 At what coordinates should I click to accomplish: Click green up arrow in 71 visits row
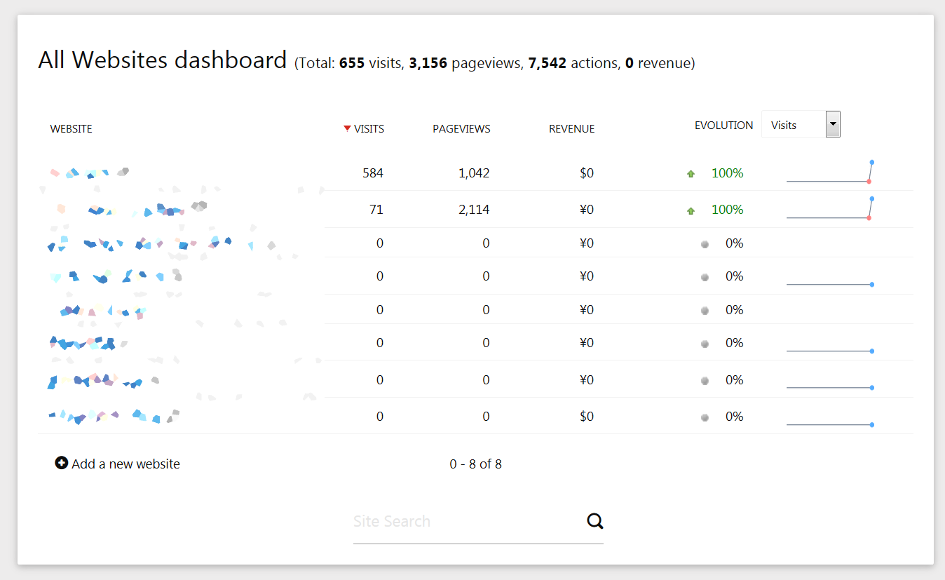click(x=691, y=210)
